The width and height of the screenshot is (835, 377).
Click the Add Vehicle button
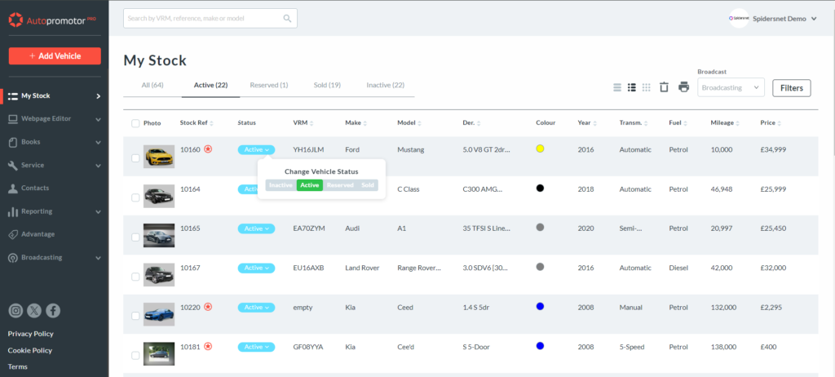(55, 55)
